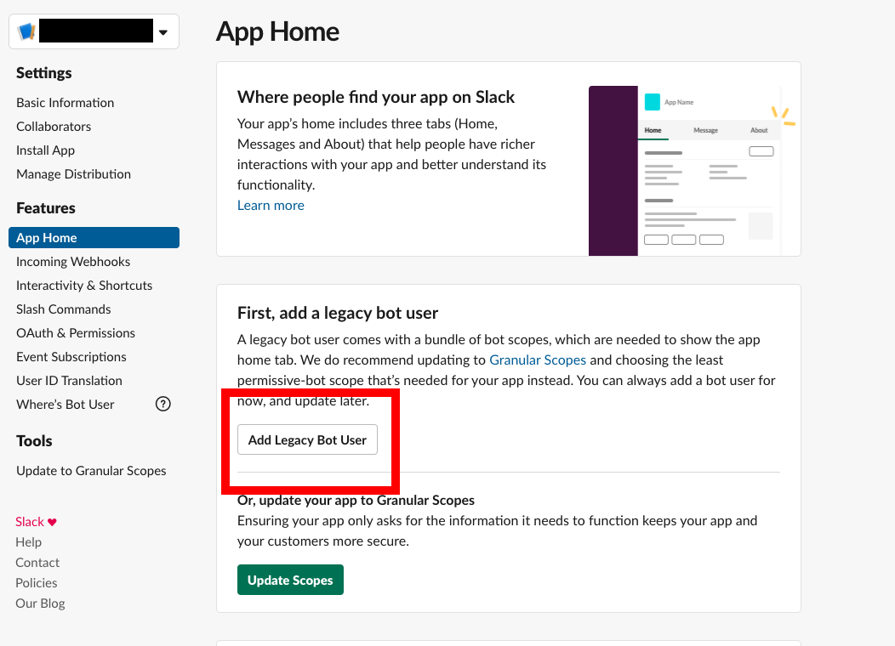Open User ID Translation

[69, 381]
